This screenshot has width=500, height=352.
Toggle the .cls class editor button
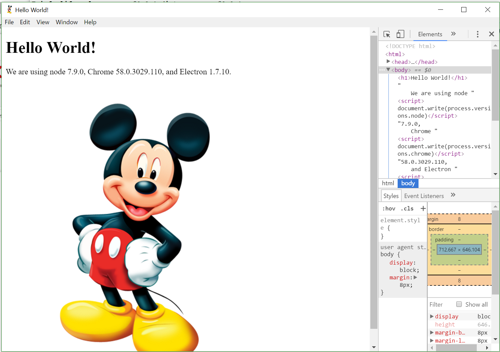[x=407, y=208]
